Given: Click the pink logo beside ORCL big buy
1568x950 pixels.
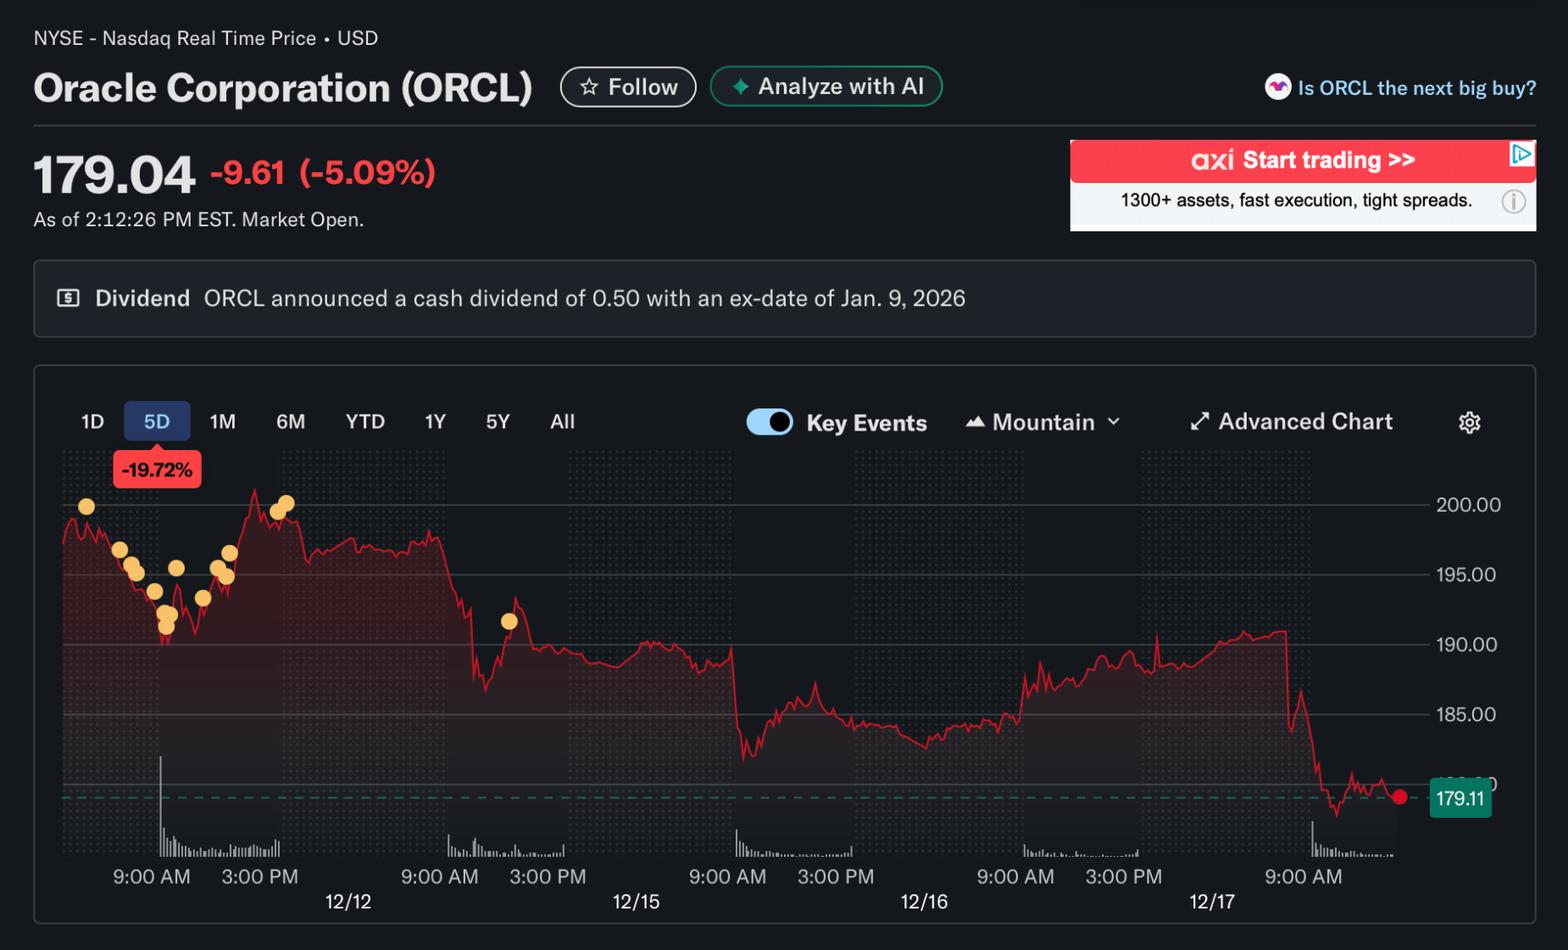Looking at the screenshot, I should point(1277,87).
